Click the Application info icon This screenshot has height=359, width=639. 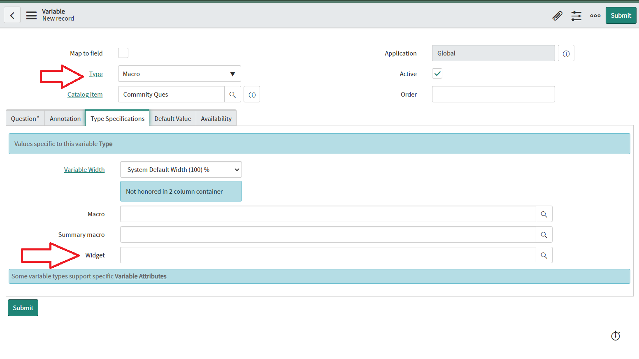click(566, 53)
